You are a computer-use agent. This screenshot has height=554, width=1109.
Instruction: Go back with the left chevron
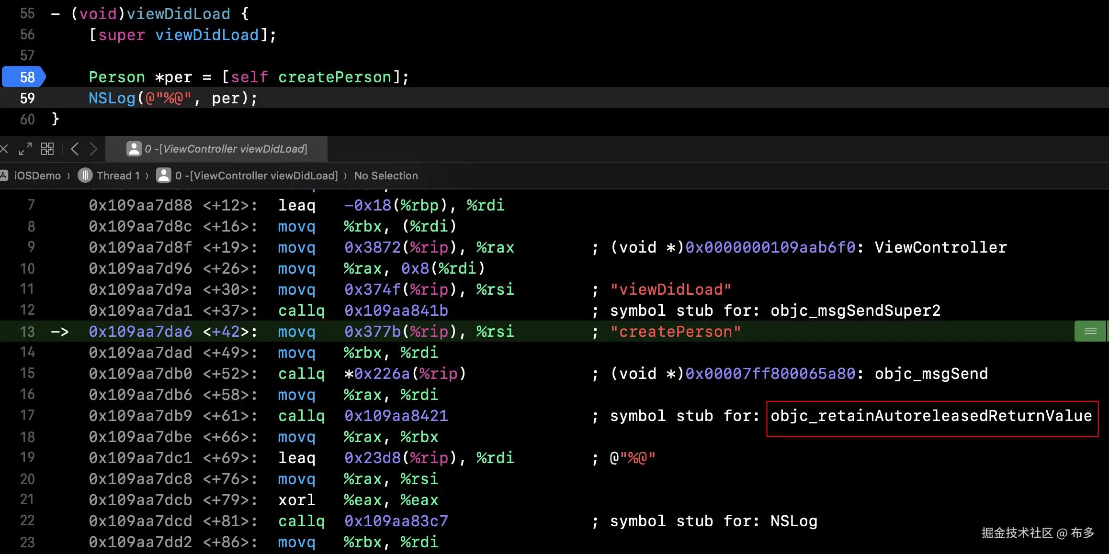click(x=75, y=149)
